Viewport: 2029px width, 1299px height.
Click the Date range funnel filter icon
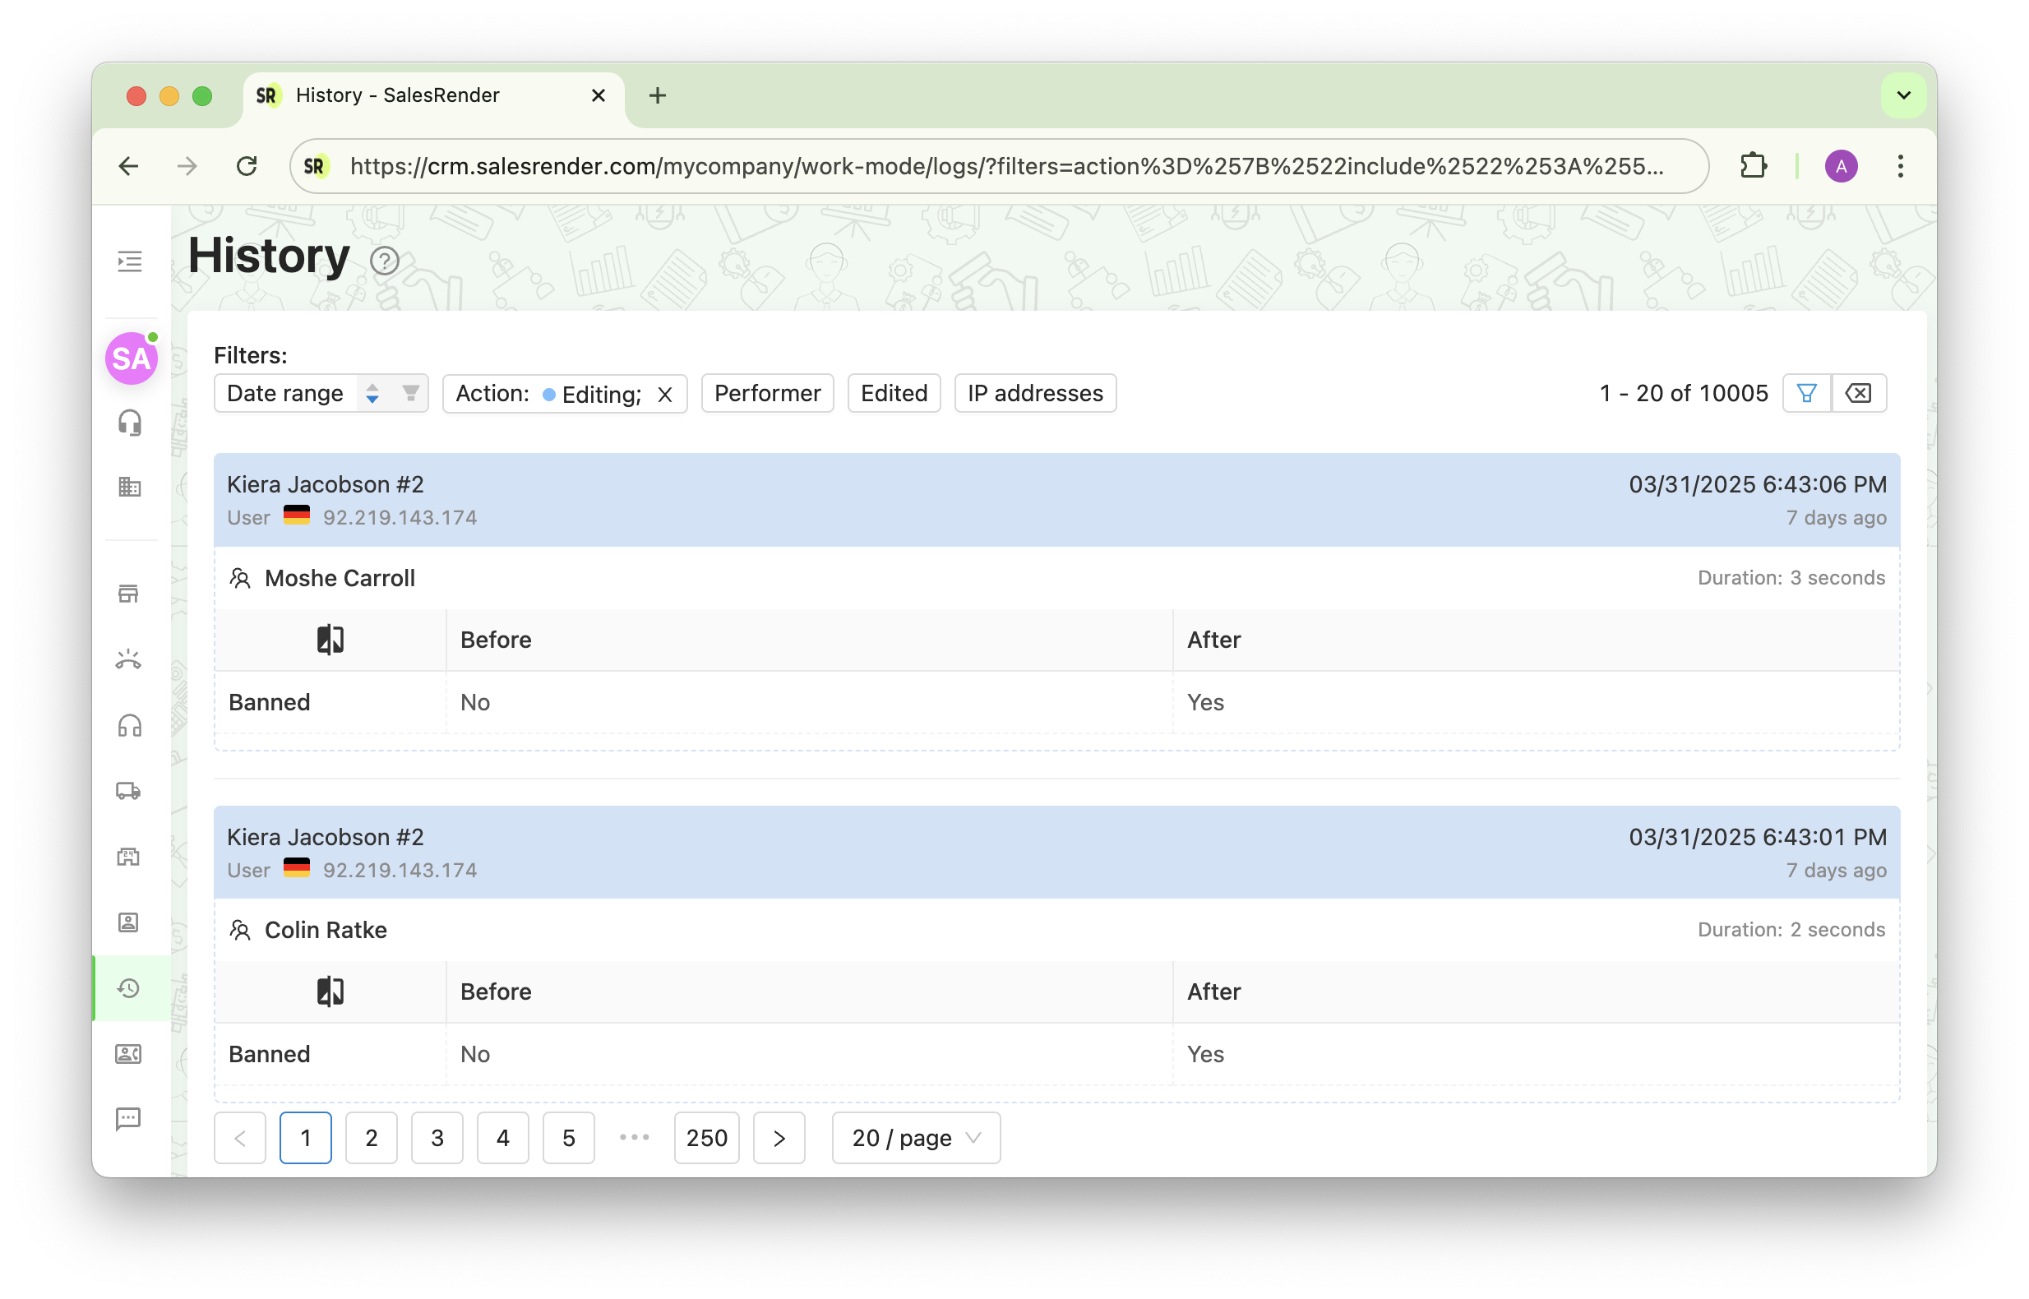coord(411,393)
